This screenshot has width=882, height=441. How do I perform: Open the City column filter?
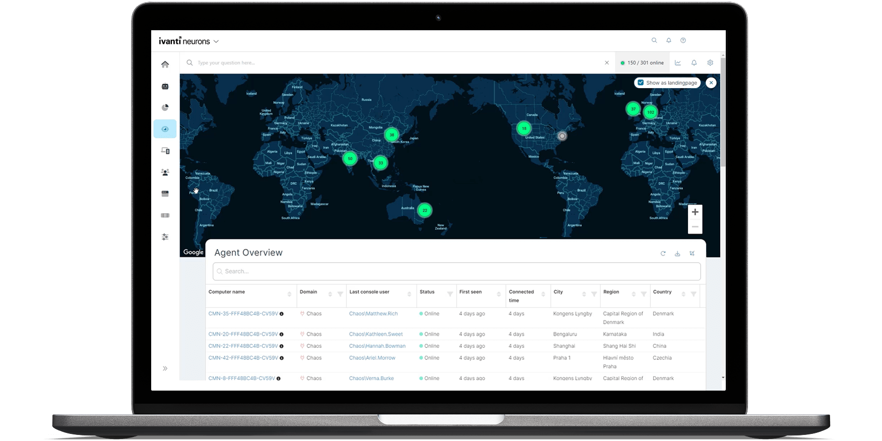(594, 294)
